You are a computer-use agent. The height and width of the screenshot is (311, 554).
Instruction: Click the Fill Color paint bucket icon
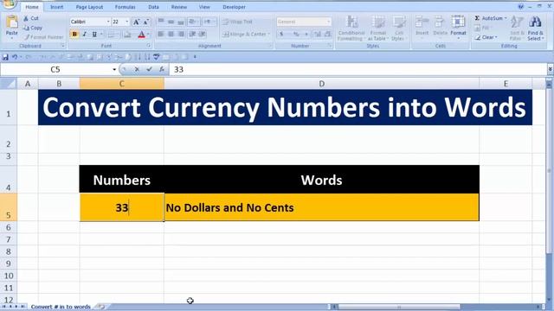point(127,35)
